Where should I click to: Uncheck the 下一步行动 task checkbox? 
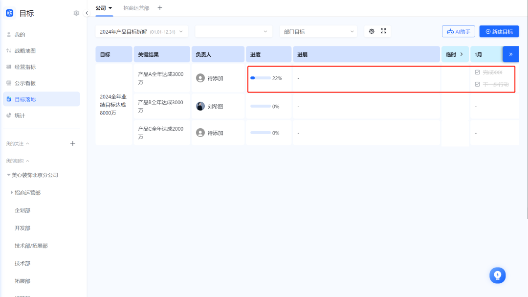pos(477,84)
